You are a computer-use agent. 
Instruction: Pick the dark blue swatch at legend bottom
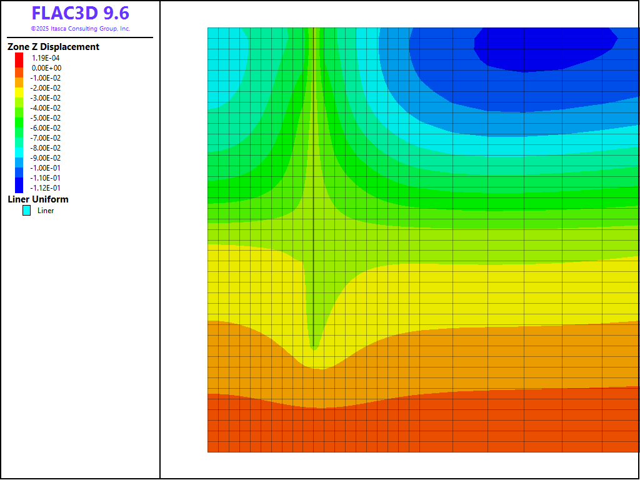[19, 186]
